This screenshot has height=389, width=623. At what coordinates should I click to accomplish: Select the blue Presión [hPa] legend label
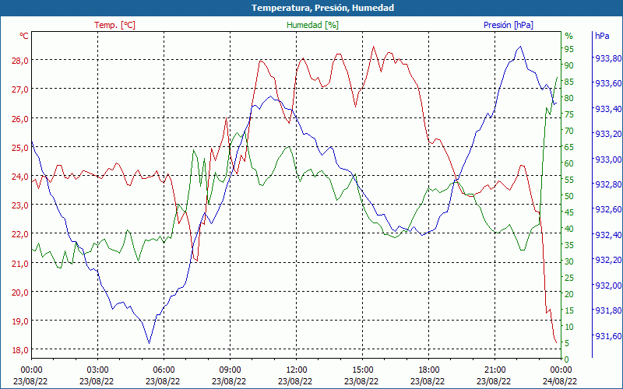(x=509, y=25)
